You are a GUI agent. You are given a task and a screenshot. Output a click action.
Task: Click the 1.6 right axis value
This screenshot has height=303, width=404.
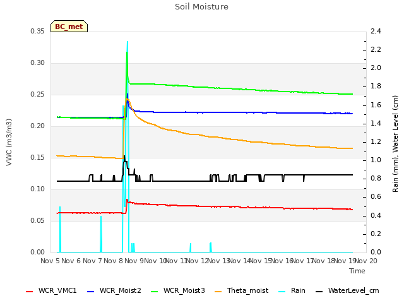pos(376,105)
